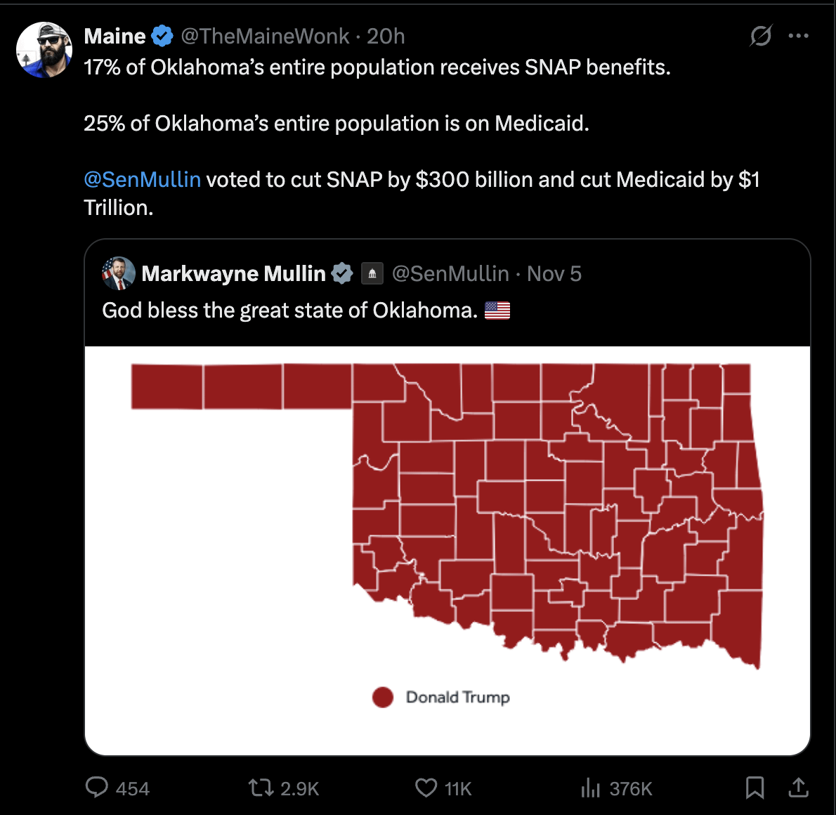Like the tweet with heart icon
Viewport: 836px width, 815px height.
click(x=426, y=788)
